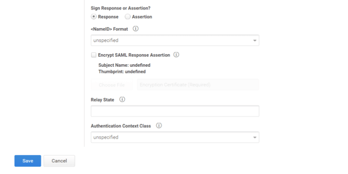Click the Thumbprint: undefined text

[x=122, y=71]
